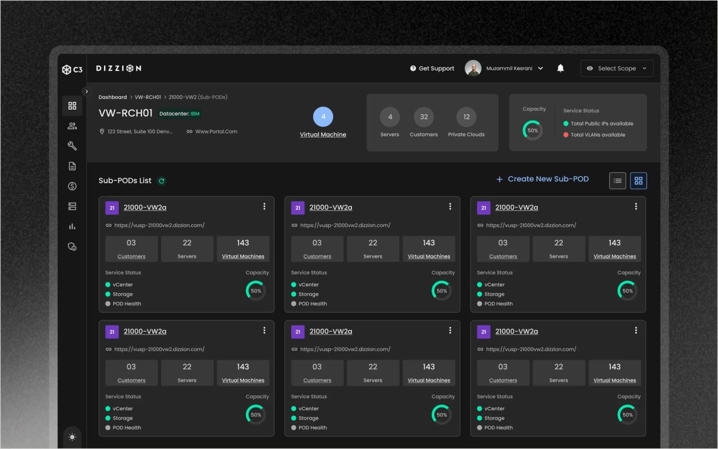Image resolution: width=718 pixels, height=449 pixels.
Task: Click purple 21 badge on top-right card
Action: (x=483, y=208)
